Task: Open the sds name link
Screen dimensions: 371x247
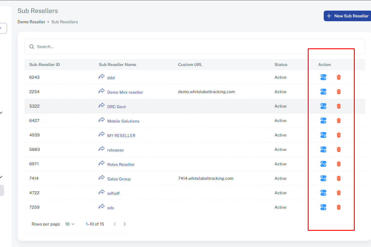Action: click(x=111, y=208)
